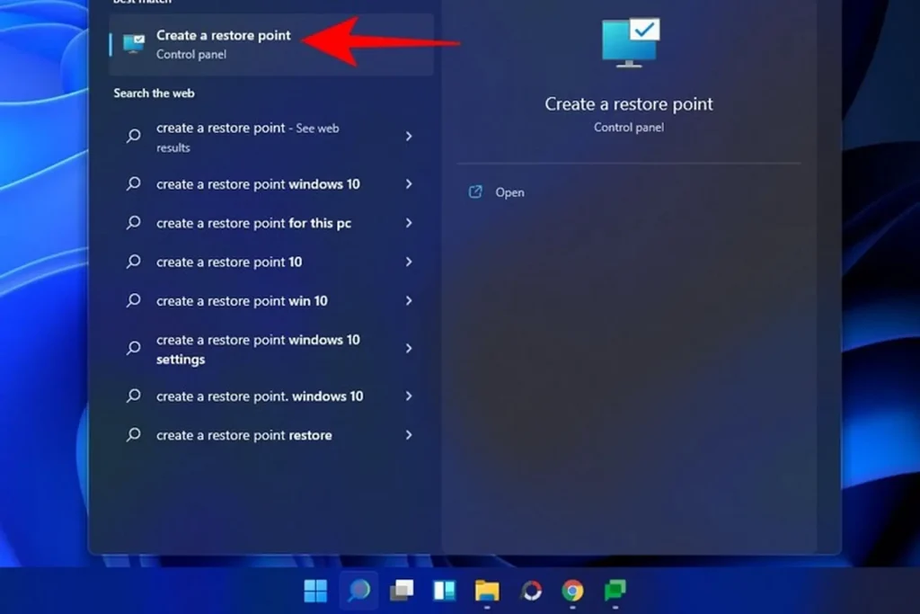Select the 'create a restore point - See web results' suggestion
This screenshot has width=920, height=614.
[x=271, y=137]
